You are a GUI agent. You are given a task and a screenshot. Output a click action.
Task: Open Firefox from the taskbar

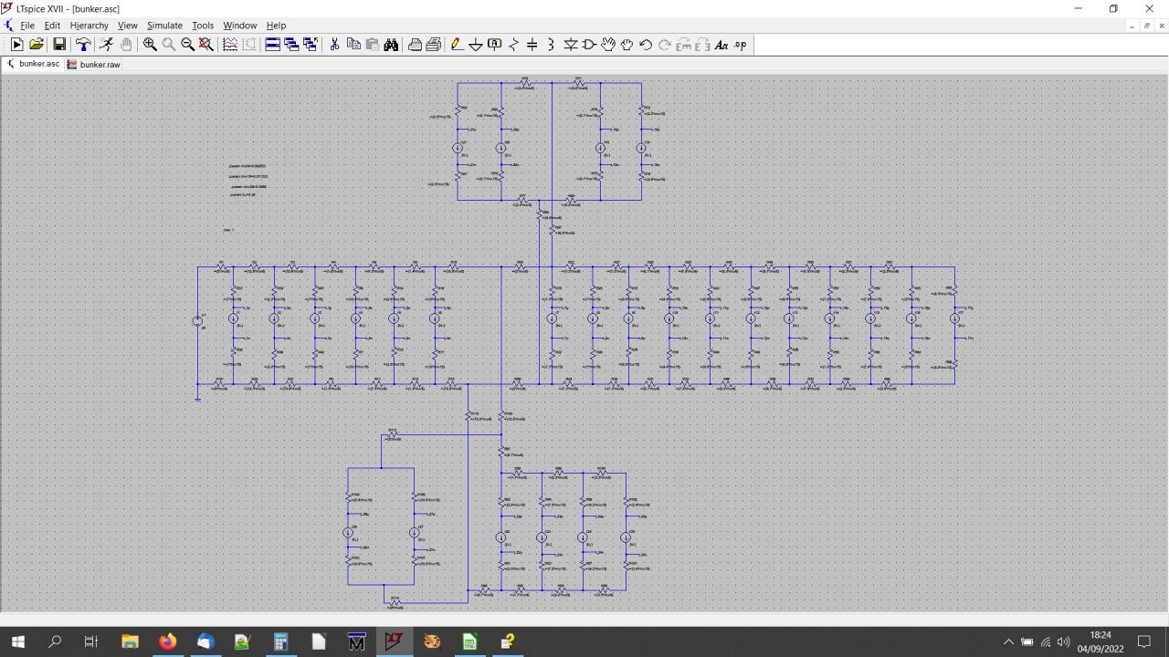[x=167, y=642]
